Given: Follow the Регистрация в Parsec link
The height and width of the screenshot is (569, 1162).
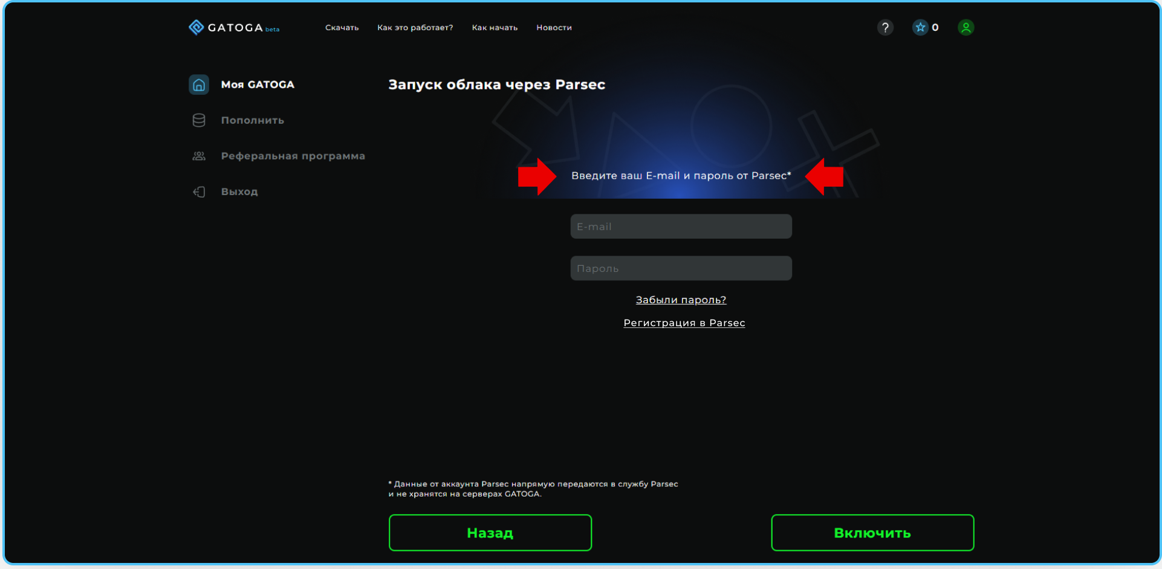Looking at the screenshot, I should (684, 323).
